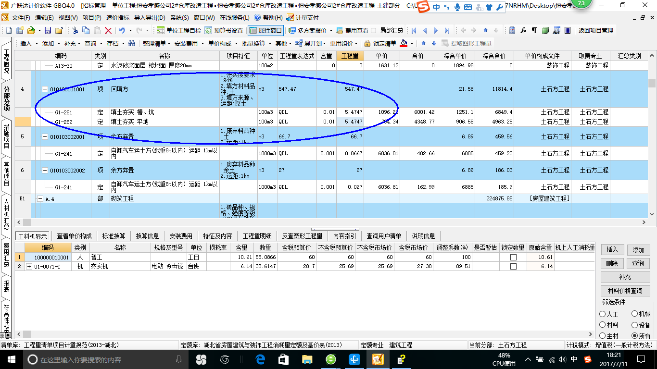Image resolution: width=657 pixels, height=369 pixels.
Task: Click the red X delete icon
Action: tap(108, 30)
